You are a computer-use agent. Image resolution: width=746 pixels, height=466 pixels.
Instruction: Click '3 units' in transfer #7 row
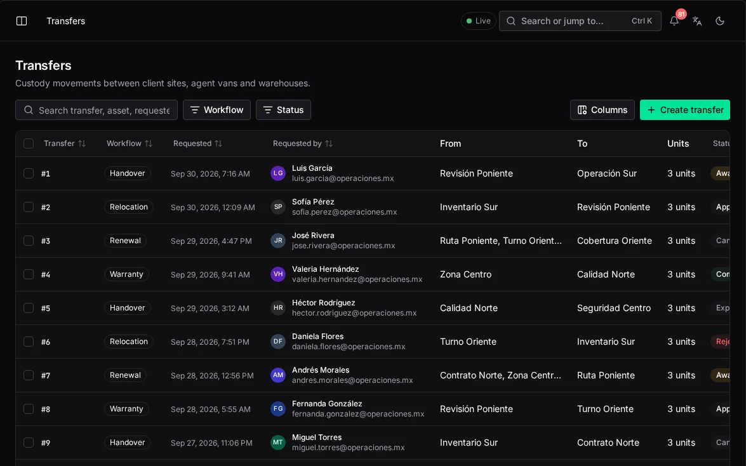click(x=681, y=375)
